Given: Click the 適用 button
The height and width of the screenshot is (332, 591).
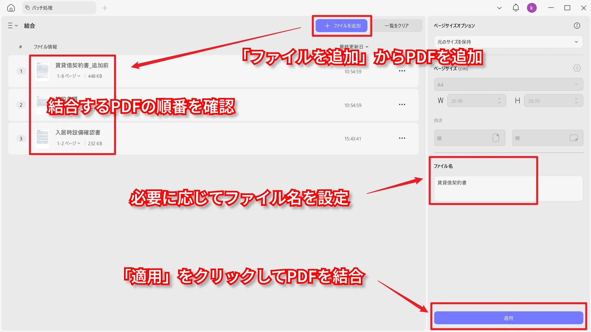Looking at the screenshot, I should 509,318.
